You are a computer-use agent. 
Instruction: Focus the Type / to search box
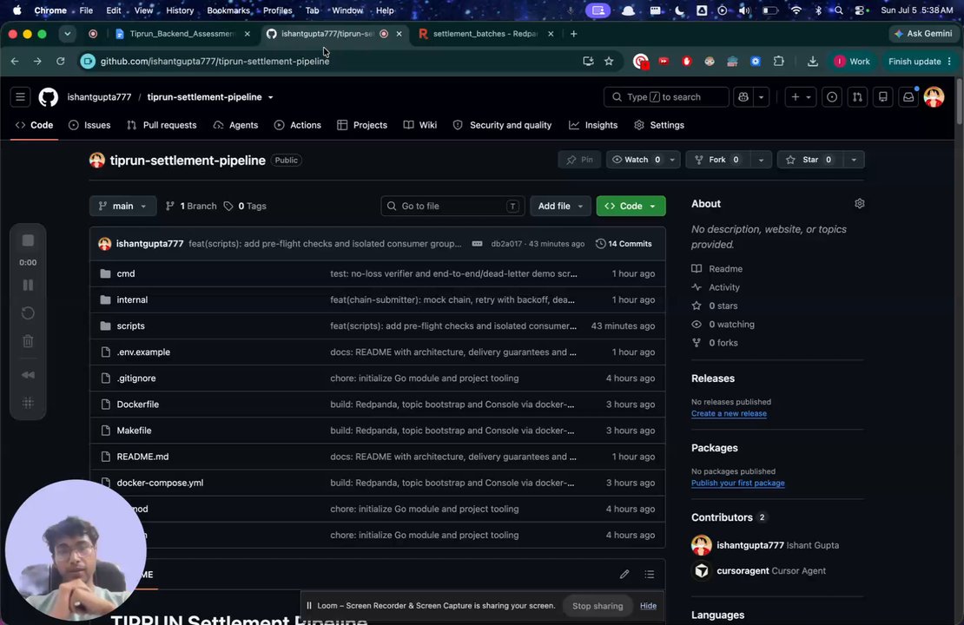pyautogui.click(x=666, y=97)
